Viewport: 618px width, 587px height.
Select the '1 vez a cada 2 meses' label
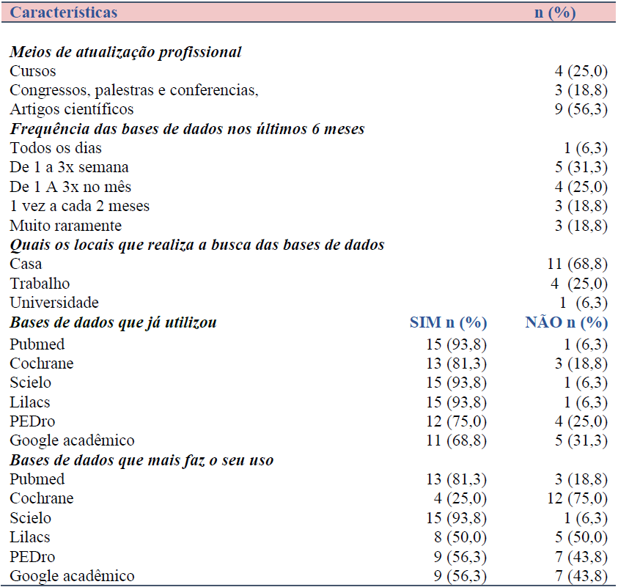[x=81, y=206]
